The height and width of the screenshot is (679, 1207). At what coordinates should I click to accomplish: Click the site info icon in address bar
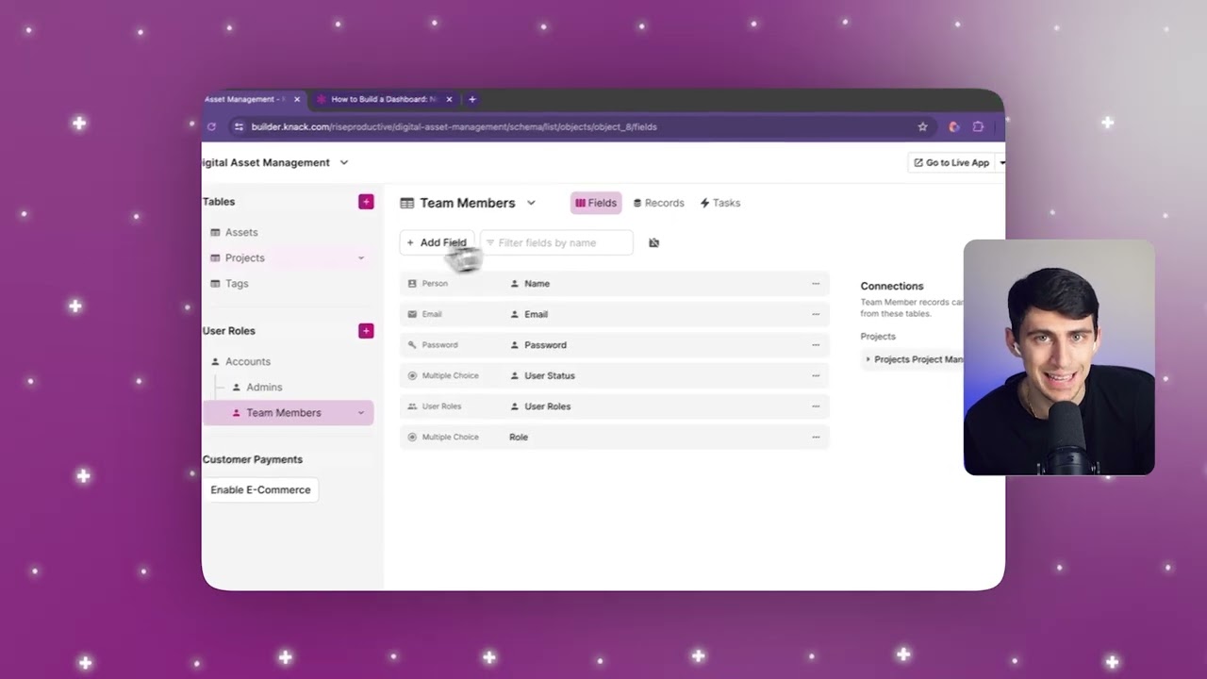pos(240,126)
